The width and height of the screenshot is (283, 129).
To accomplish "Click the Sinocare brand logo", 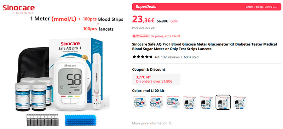I will click(x=19, y=9).
